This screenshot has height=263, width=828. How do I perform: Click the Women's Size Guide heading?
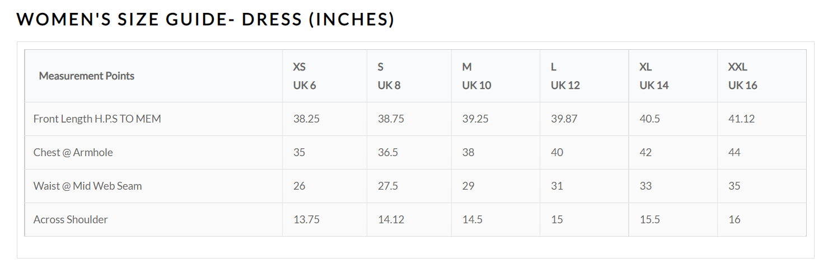tap(205, 20)
